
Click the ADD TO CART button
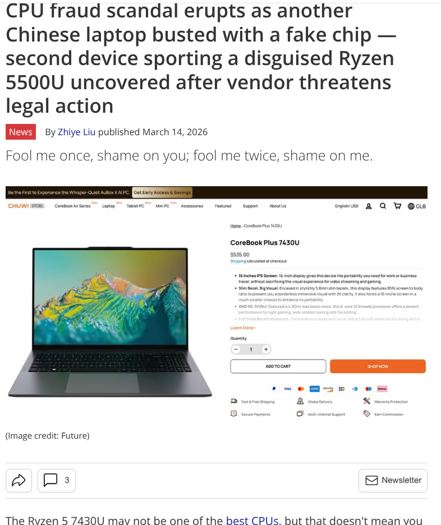click(x=278, y=366)
